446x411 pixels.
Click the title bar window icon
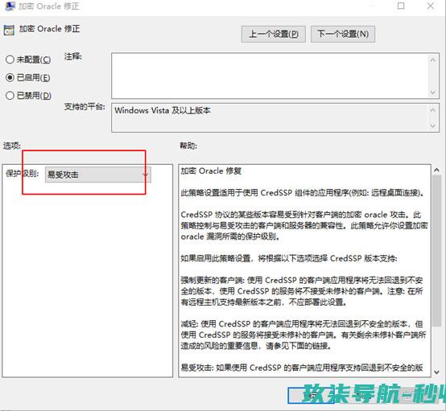(10, 6)
